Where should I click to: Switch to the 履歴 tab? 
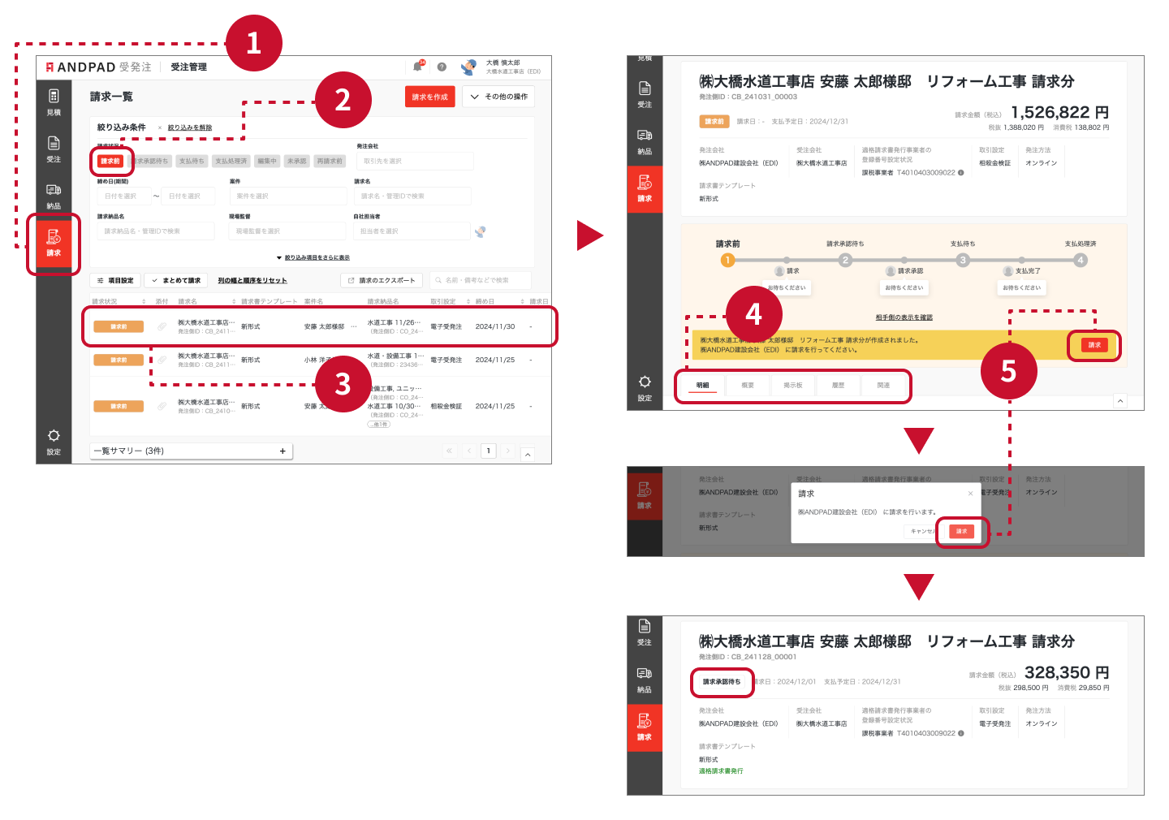point(838,386)
